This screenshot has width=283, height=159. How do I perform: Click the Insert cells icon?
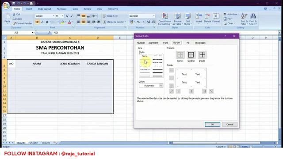(199, 16)
